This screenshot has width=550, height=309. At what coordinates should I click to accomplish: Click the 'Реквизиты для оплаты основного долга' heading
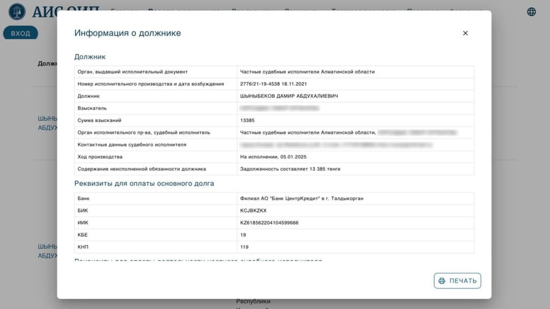pos(144,183)
